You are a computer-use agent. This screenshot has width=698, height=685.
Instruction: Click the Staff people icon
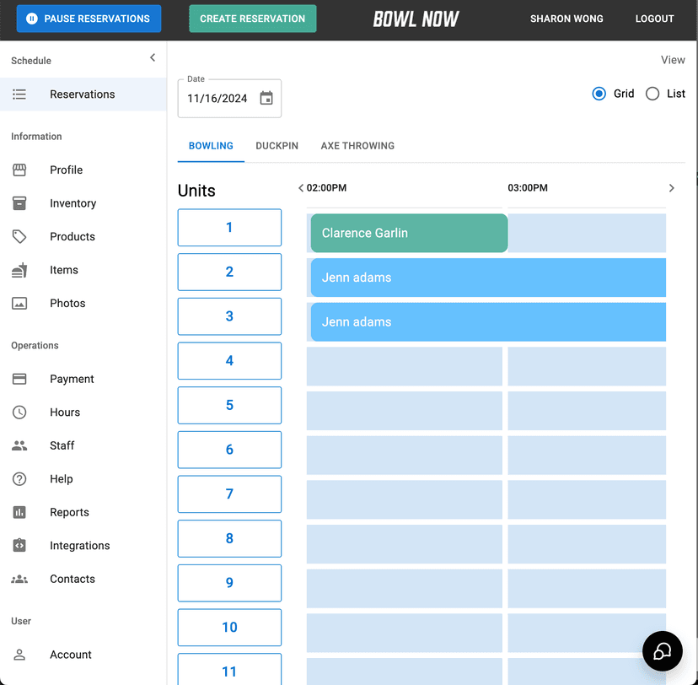tap(19, 445)
